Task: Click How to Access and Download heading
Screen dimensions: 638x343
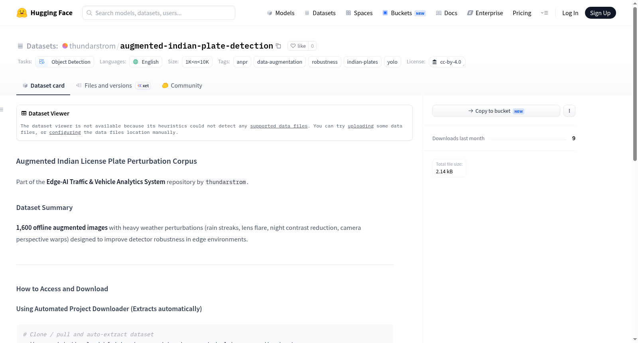Action: click(x=62, y=289)
